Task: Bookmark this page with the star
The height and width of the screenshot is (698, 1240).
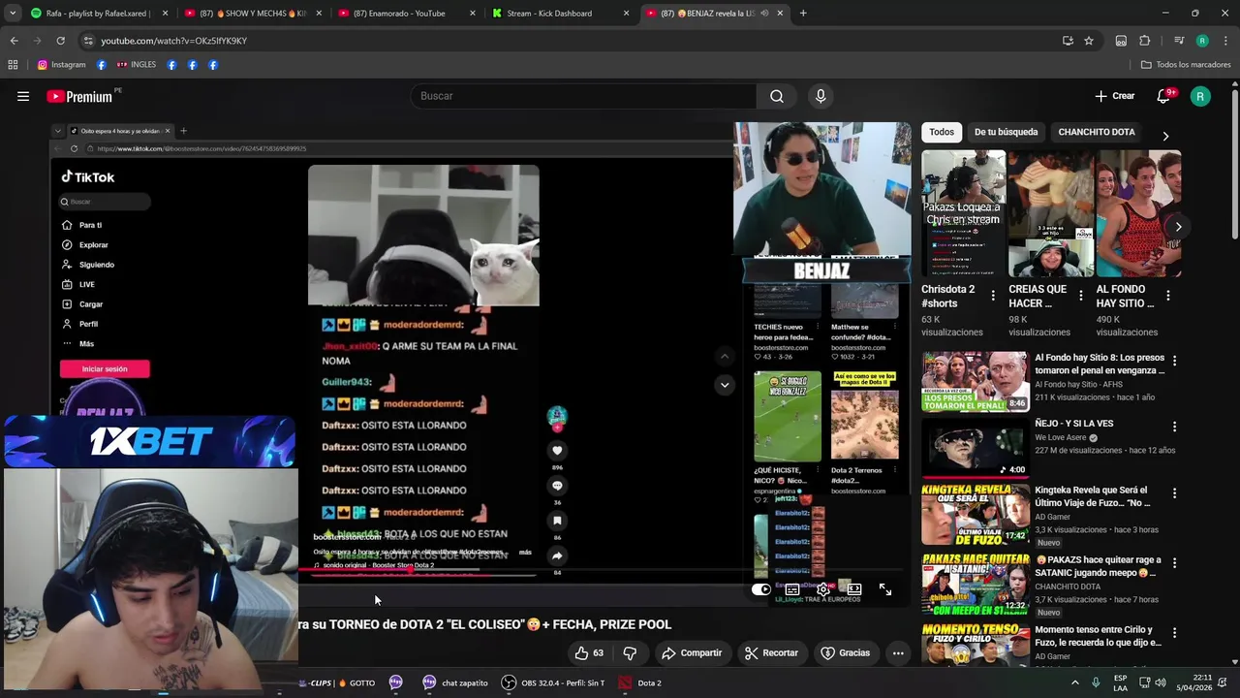Action: (x=1089, y=41)
